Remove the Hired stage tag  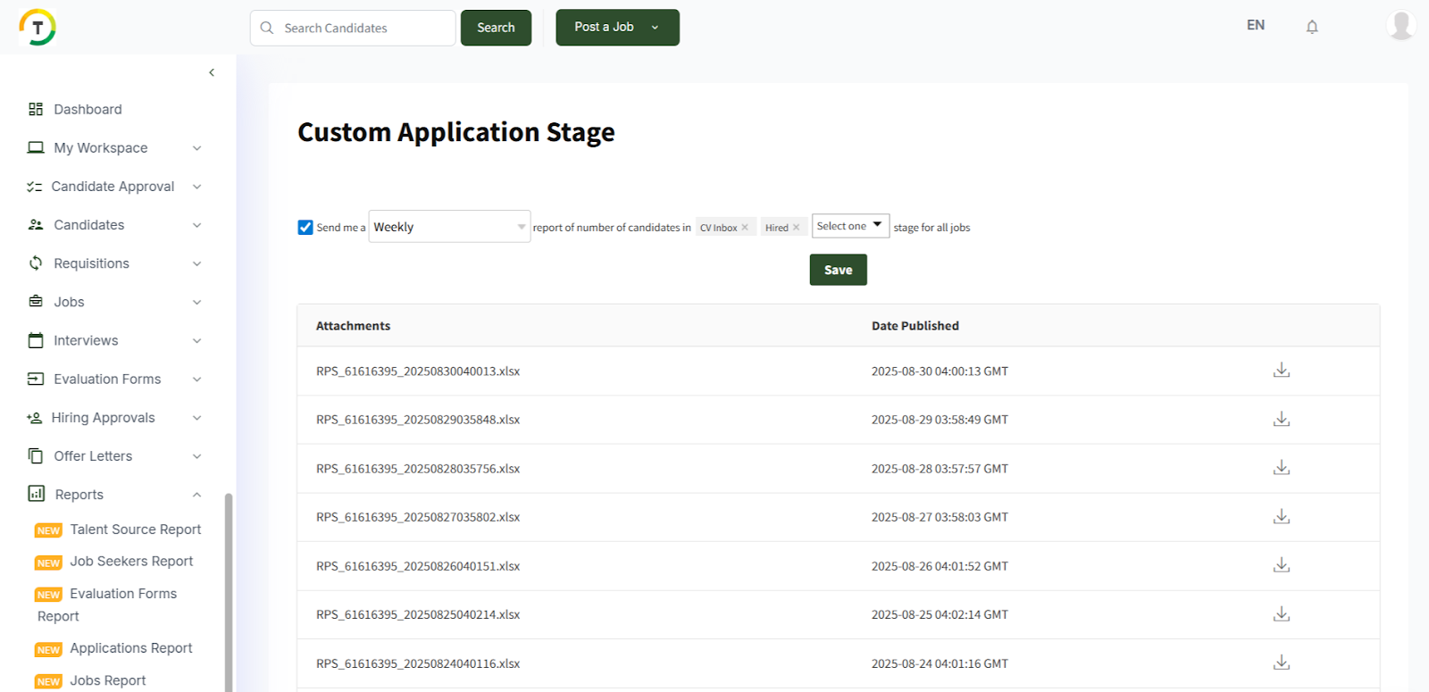[797, 228]
